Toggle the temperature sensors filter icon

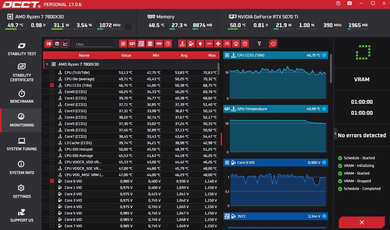[182, 44]
